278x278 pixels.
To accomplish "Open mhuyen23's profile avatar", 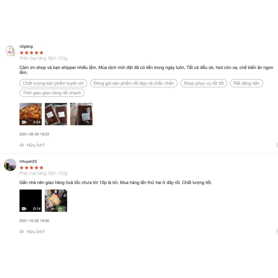I will click(x=10, y=165).
